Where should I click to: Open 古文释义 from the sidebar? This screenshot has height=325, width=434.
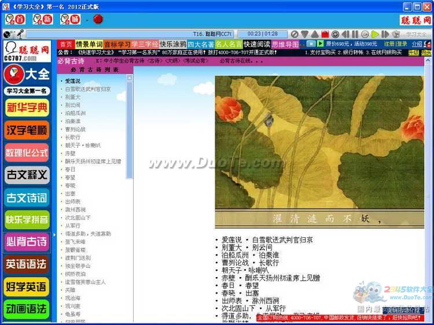coord(27,175)
